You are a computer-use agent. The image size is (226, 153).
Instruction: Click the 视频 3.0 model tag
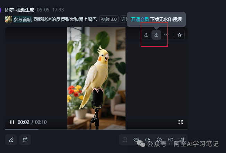109,19
